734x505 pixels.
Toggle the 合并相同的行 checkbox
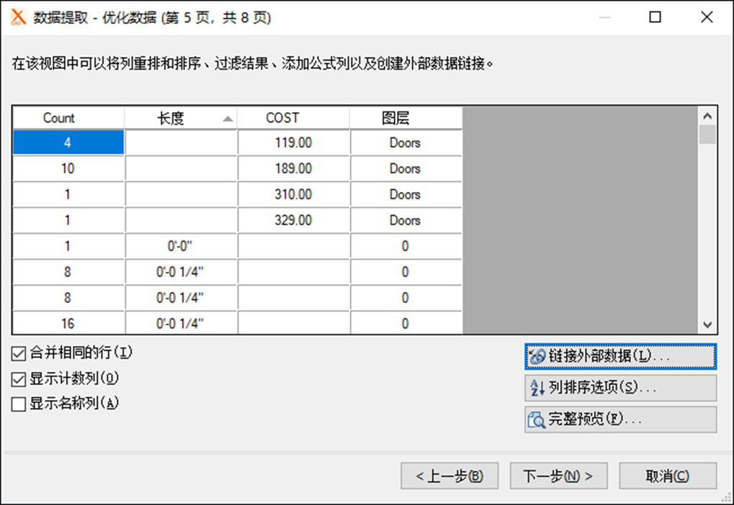(18, 354)
